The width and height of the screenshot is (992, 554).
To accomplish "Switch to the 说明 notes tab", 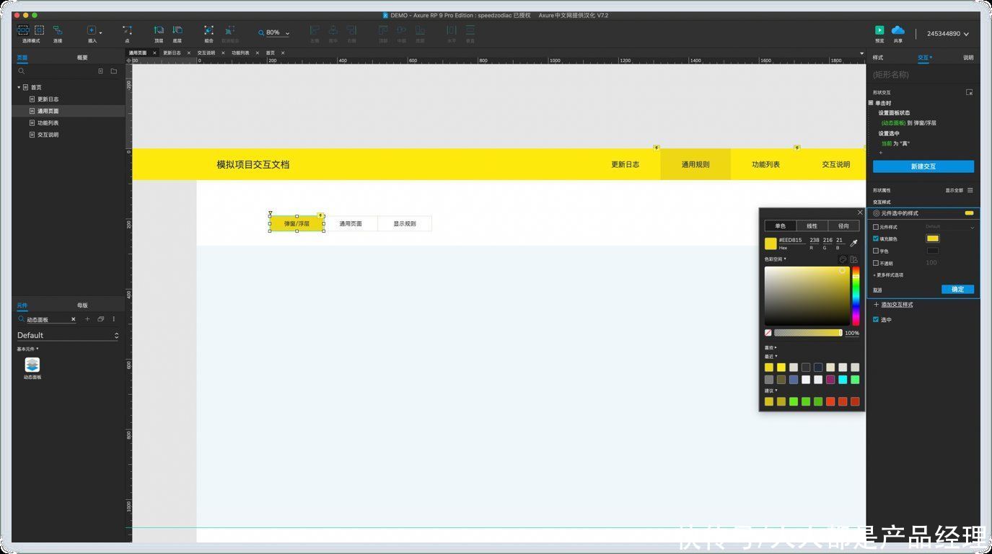I will click(968, 58).
